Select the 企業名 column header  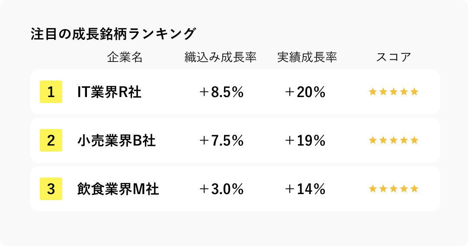[x=125, y=57]
